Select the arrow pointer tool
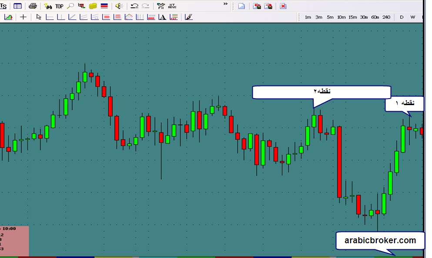Viewport: 432px width, 258px height. [x=39, y=17]
